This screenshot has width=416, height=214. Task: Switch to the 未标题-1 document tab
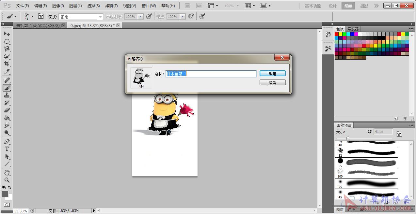coord(38,25)
